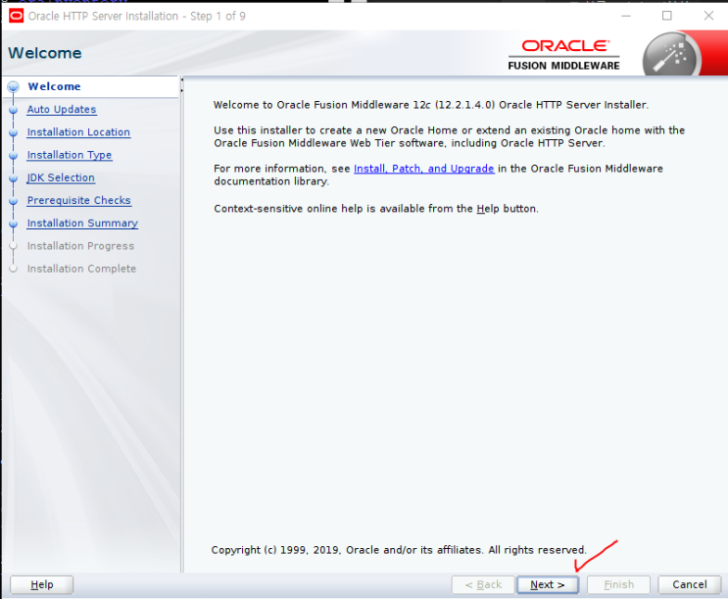The image size is (728, 599).
Task: Close the installer window
Action: [x=708, y=16]
